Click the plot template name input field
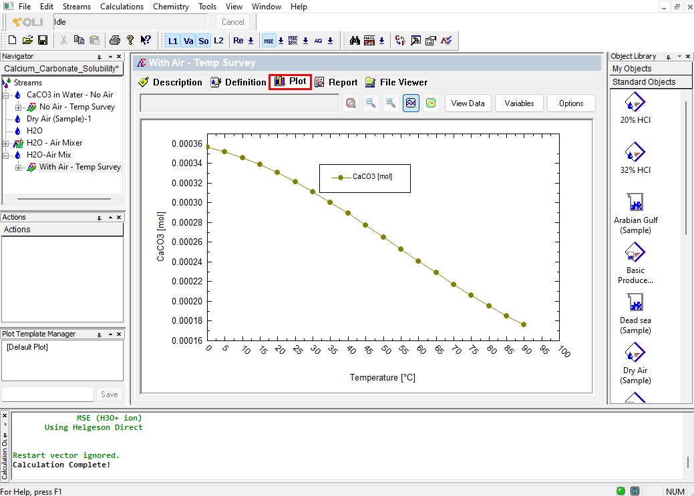Viewport: 694px width, 496px height. point(48,394)
